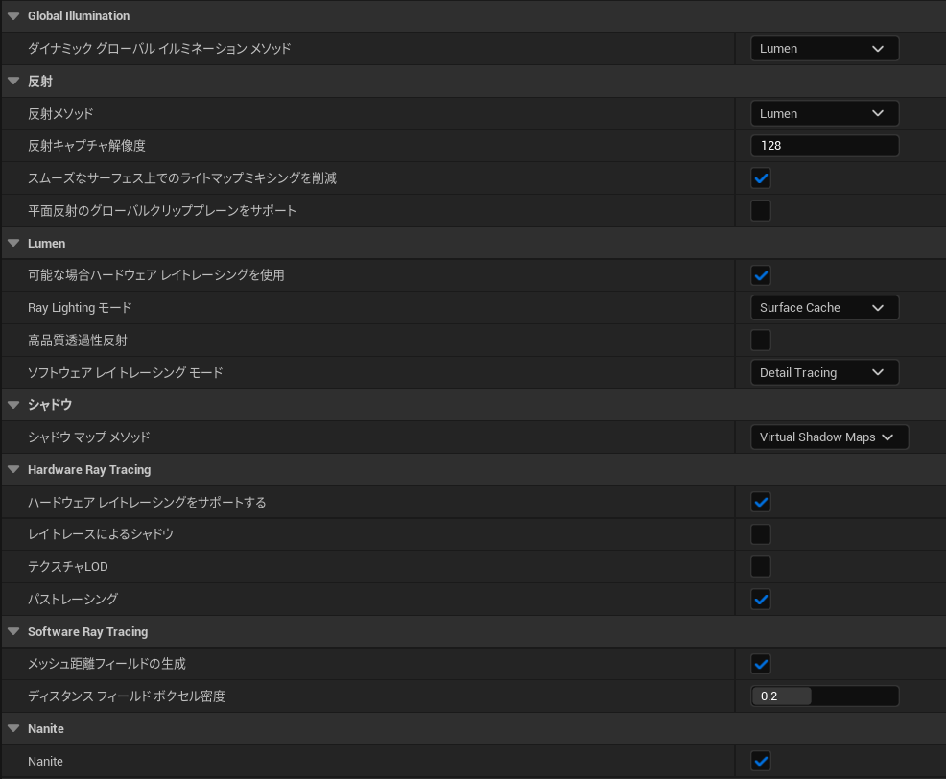Open the Ray Lighting モード dropdown
Screen dimensions: 946x779
pyautogui.click(x=823, y=307)
